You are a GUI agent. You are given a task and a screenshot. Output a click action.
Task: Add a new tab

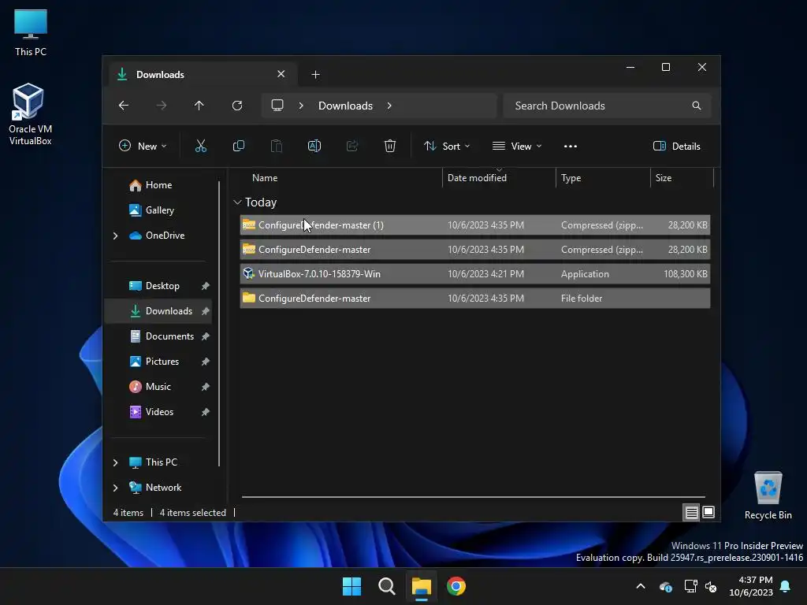(315, 75)
